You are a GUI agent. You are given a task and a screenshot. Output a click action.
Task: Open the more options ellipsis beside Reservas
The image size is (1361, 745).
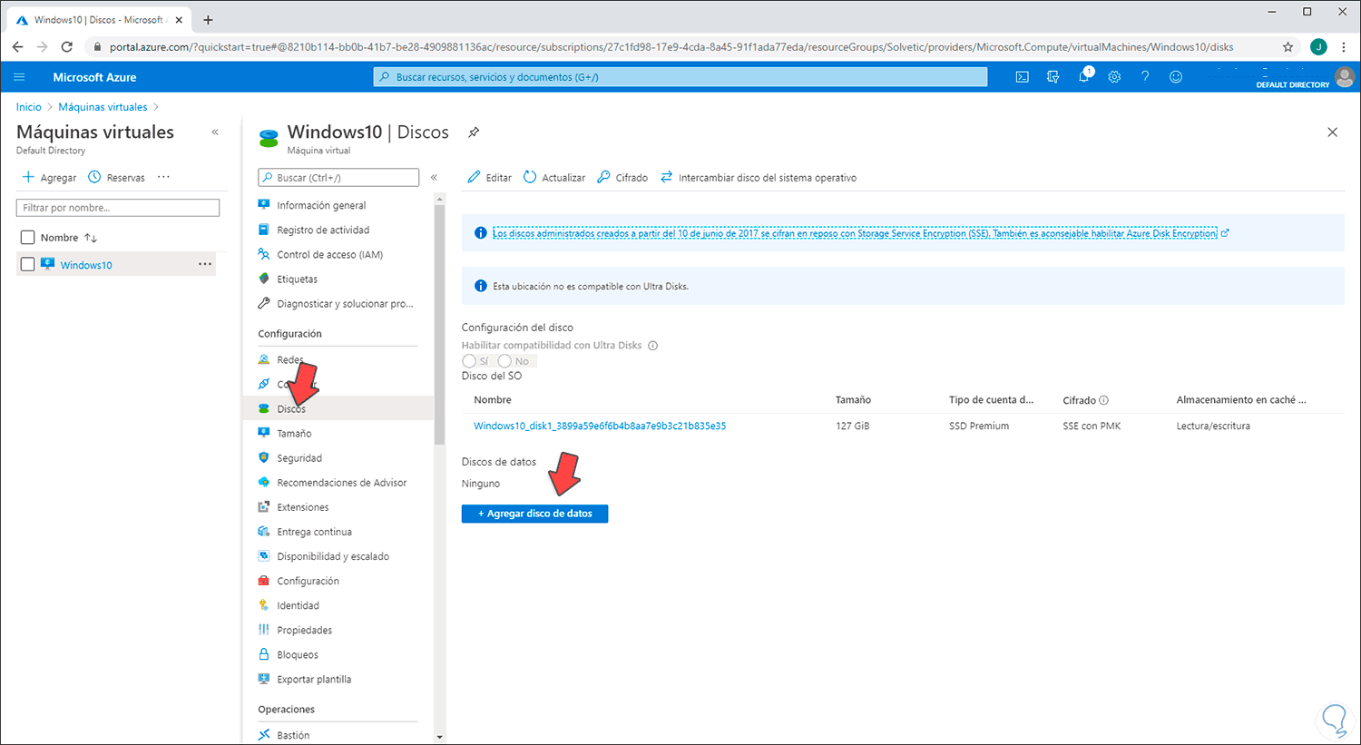coord(163,177)
